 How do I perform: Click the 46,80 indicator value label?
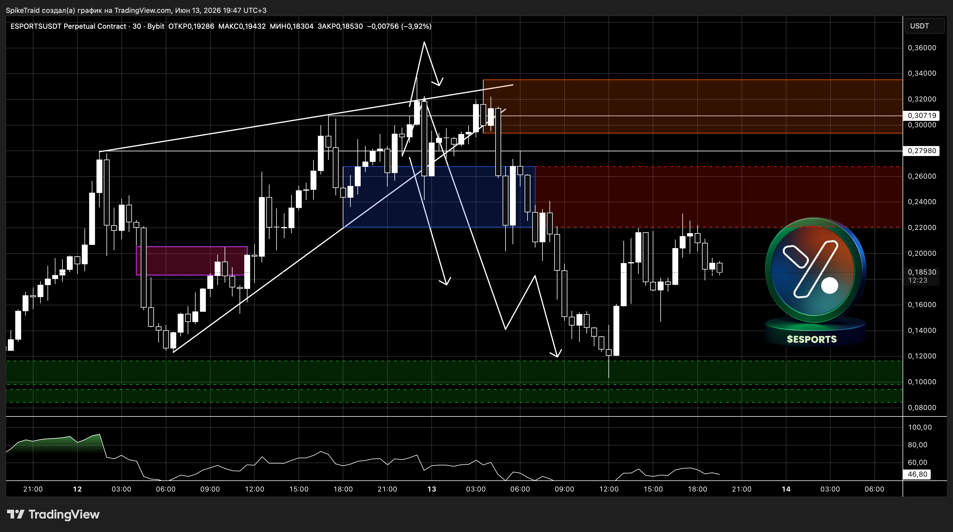918,474
